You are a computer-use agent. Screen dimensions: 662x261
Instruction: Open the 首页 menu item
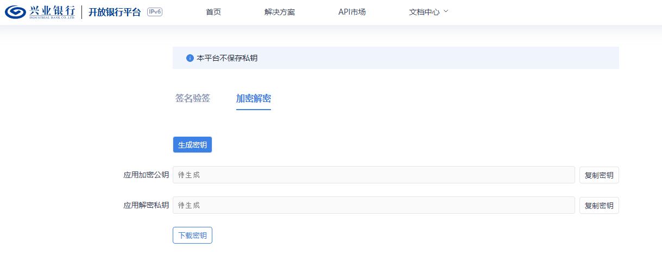click(x=213, y=12)
